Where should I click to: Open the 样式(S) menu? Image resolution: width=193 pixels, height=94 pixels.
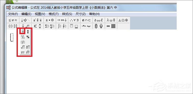coord(67,14)
